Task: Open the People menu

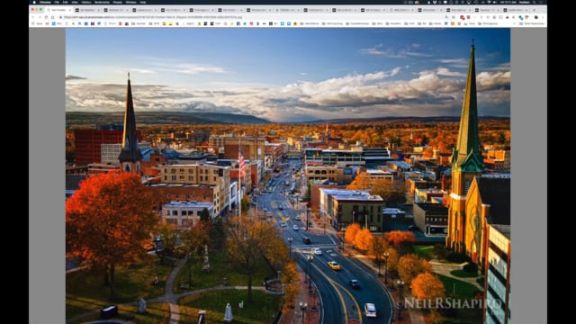Action: (118, 2)
